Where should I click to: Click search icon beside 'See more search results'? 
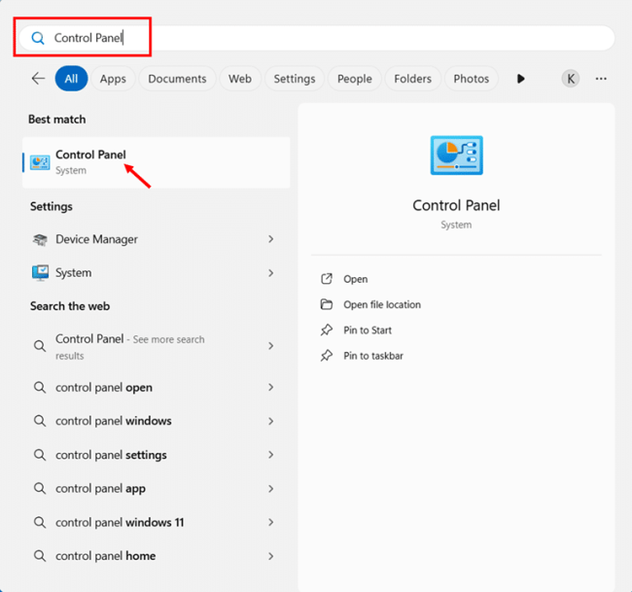pyautogui.click(x=40, y=346)
